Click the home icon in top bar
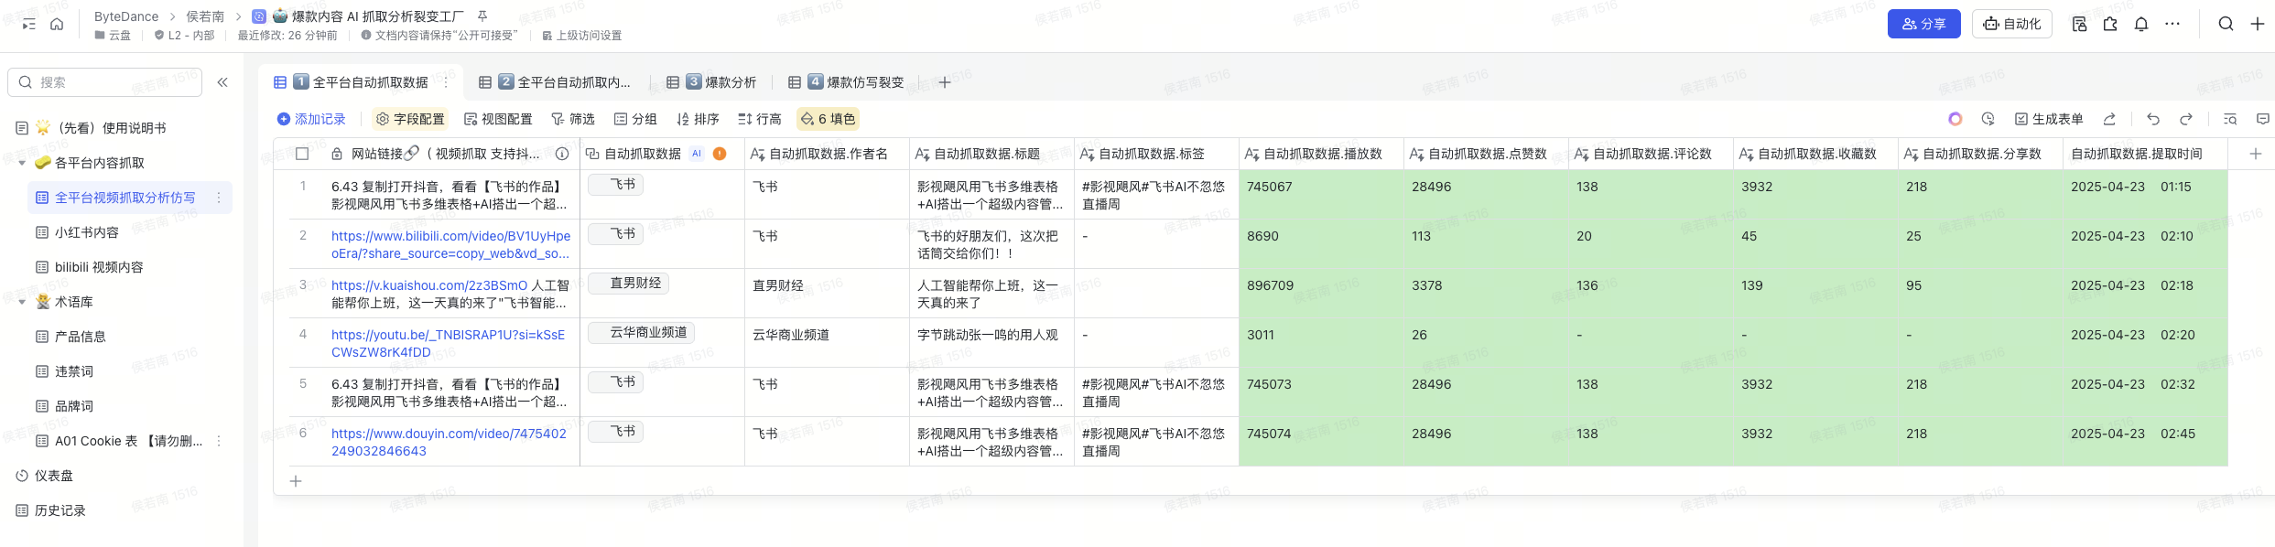The height and width of the screenshot is (547, 2275). pos(57,24)
